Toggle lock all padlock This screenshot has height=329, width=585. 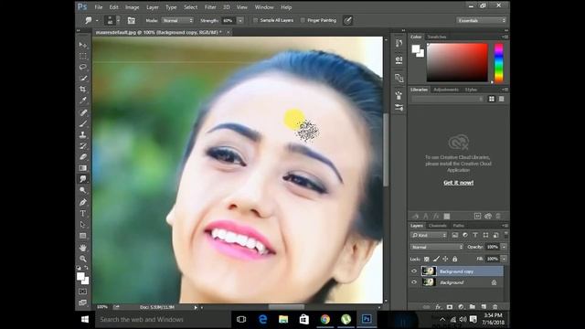[455, 259]
